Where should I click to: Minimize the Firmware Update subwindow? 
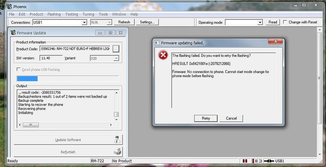click(x=100, y=33)
